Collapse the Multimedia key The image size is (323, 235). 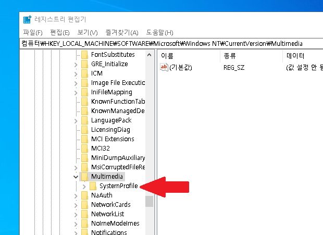[76, 177]
